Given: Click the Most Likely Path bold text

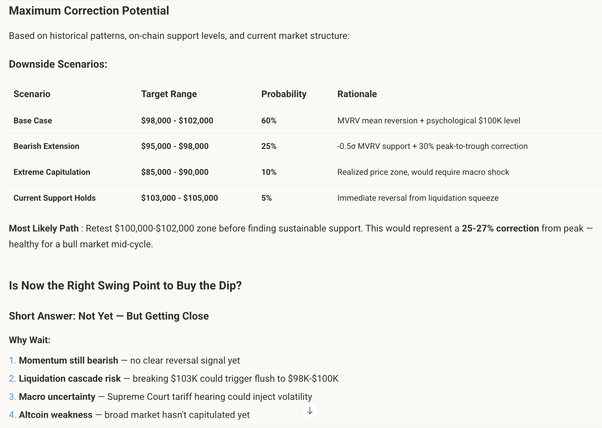Looking at the screenshot, I should (44, 228).
